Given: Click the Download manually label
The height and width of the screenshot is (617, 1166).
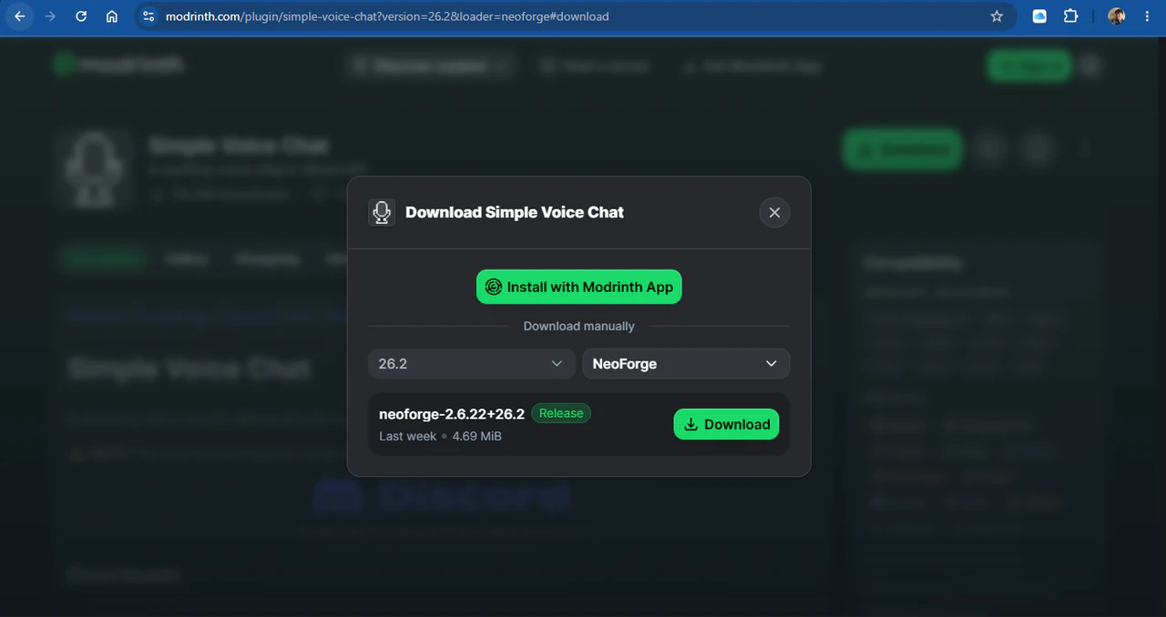Looking at the screenshot, I should pyautogui.click(x=578, y=326).
